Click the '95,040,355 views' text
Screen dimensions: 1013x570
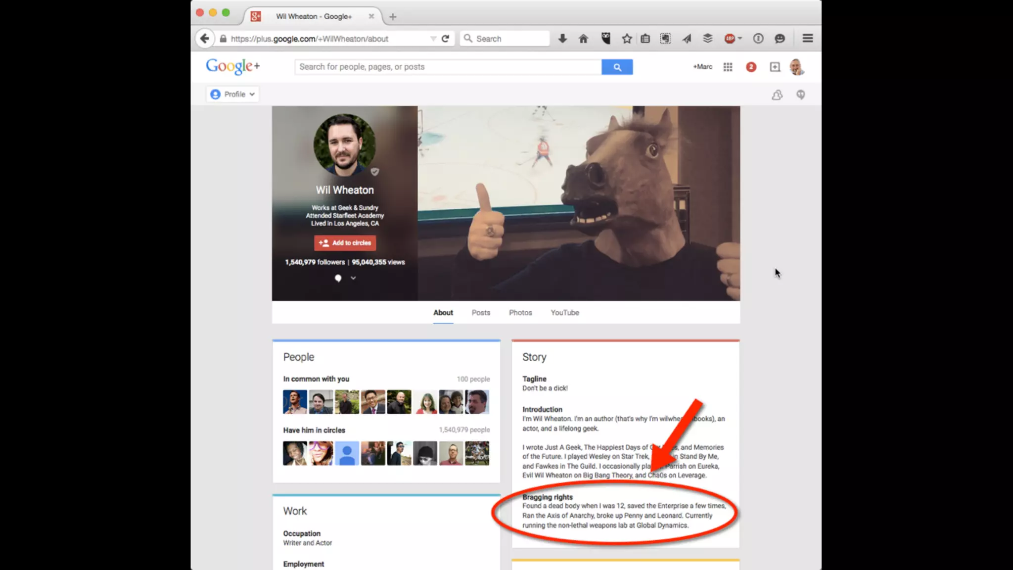(x=378, y=262)
